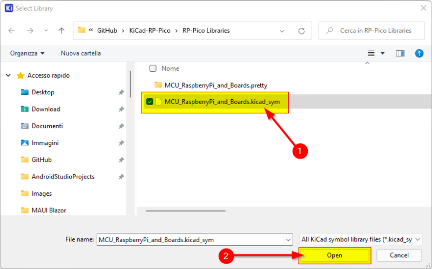432x269 pixels.
Task: Expand the File name history dropdown
Action: tap(287, 239)
